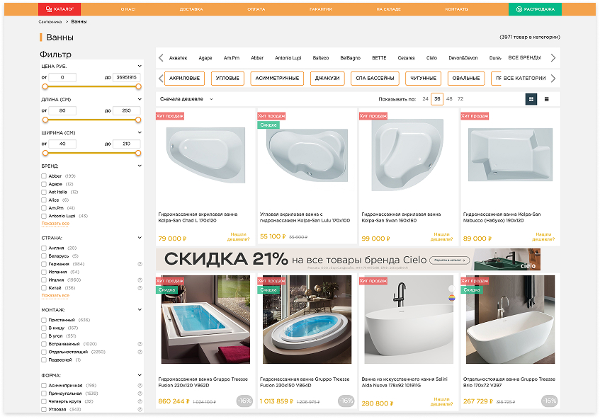Open the Доставка menu item
This screenshot has height=419, width=600.
click(191, 9)
